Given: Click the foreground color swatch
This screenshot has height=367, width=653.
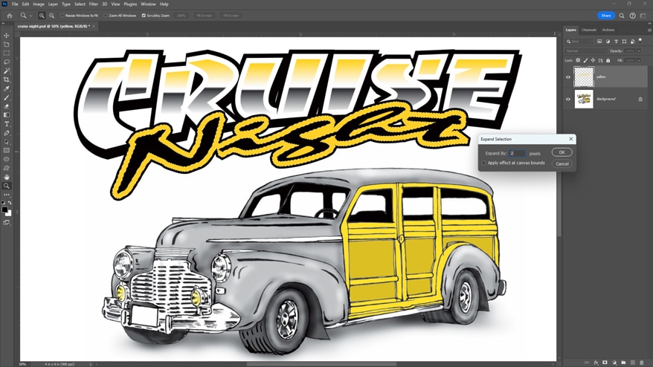Looking at the screenshot, I should [x=4, y=210].
